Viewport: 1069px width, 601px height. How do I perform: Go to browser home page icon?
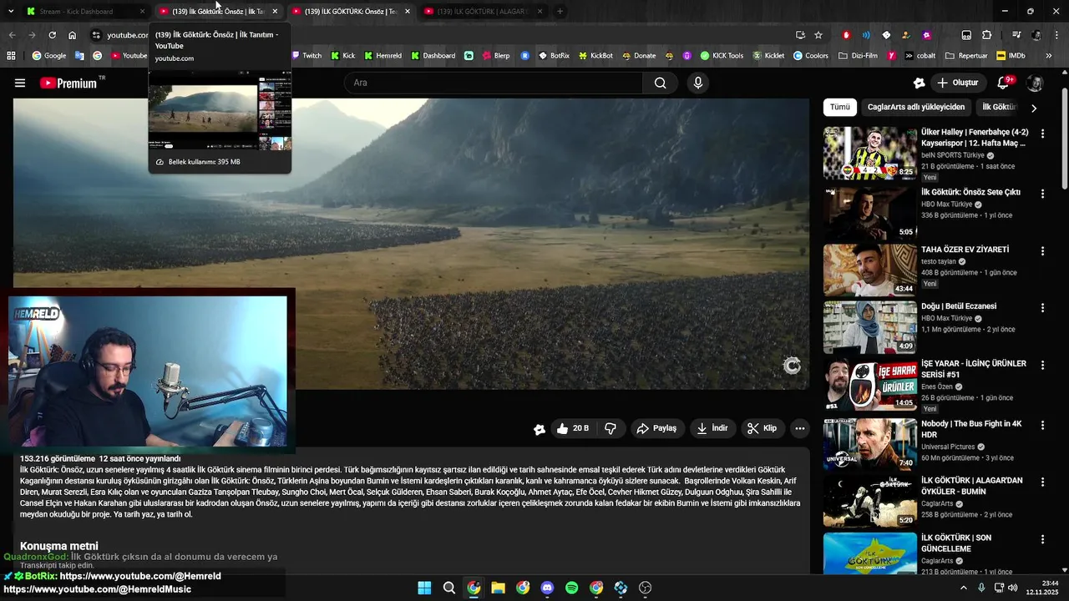coord(73,35)
